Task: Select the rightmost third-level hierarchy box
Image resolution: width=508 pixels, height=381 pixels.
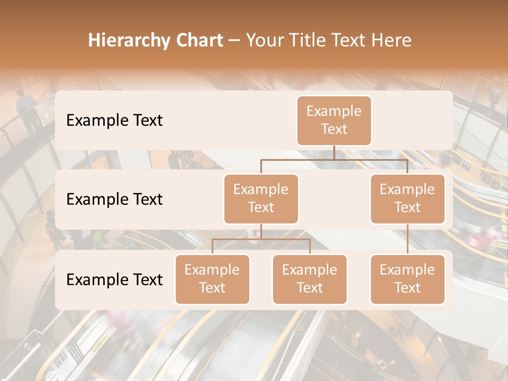Action: tap(407, 279)
